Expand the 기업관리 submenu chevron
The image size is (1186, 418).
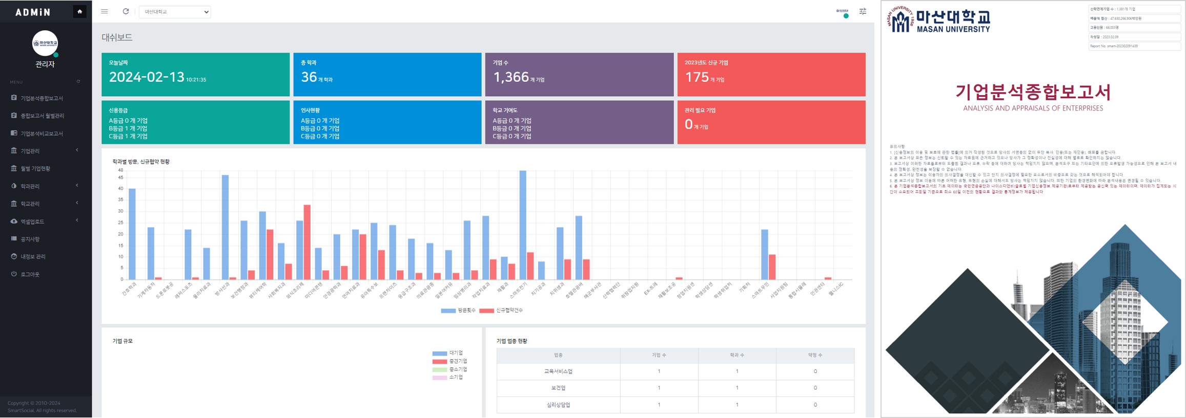coord(77,150)
